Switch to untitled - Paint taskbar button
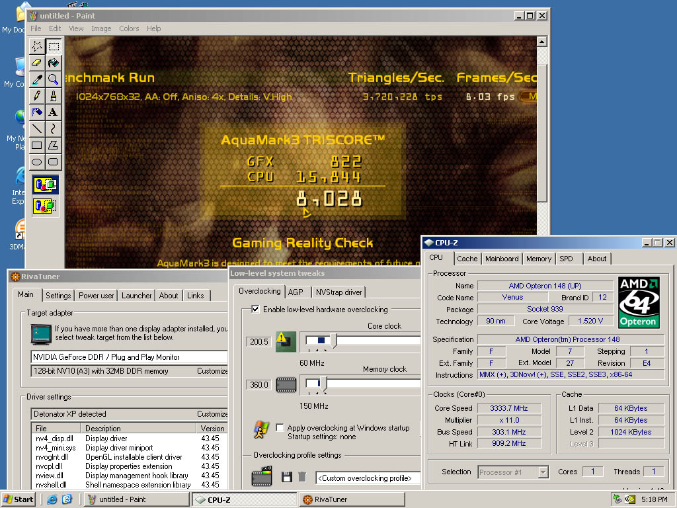 pos(136,499)
